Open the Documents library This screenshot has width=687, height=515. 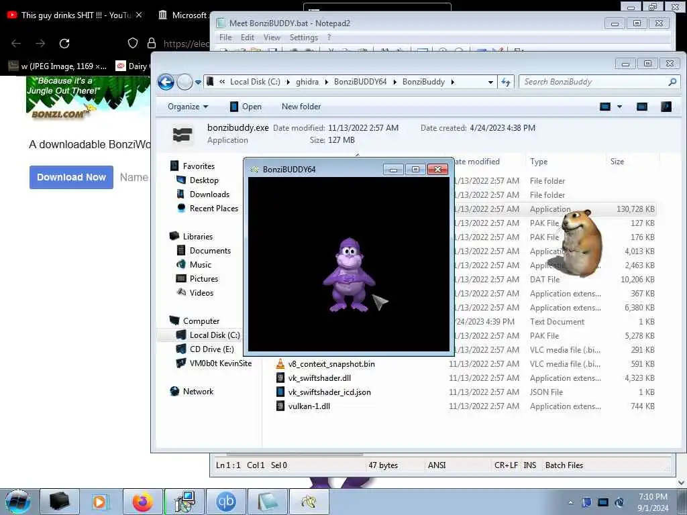click(210, 251)
